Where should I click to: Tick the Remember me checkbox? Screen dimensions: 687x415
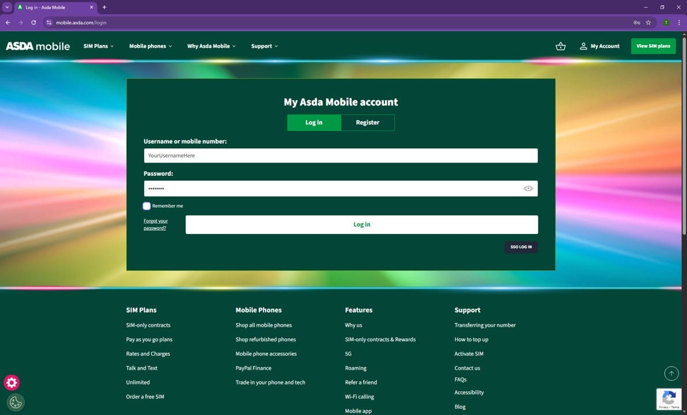[x=147, y=206]
